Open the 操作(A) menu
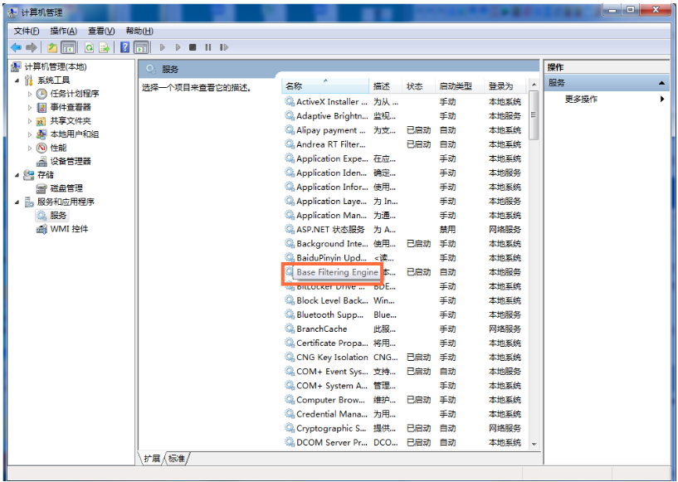Image resolution: width=678 pixels, height=482 pixels. click(64, 31)
